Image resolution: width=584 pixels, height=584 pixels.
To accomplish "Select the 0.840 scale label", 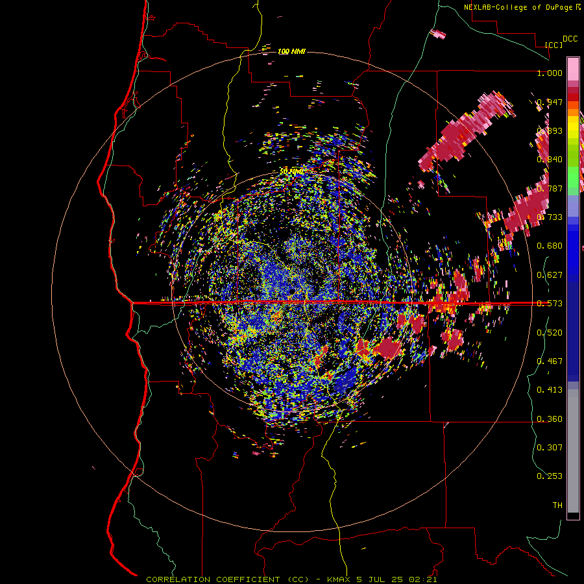I will [x=550, y=159].
